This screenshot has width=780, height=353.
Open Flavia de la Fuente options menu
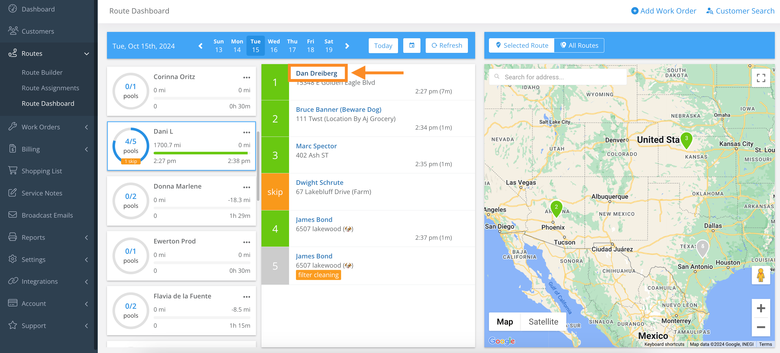(246, 297)
